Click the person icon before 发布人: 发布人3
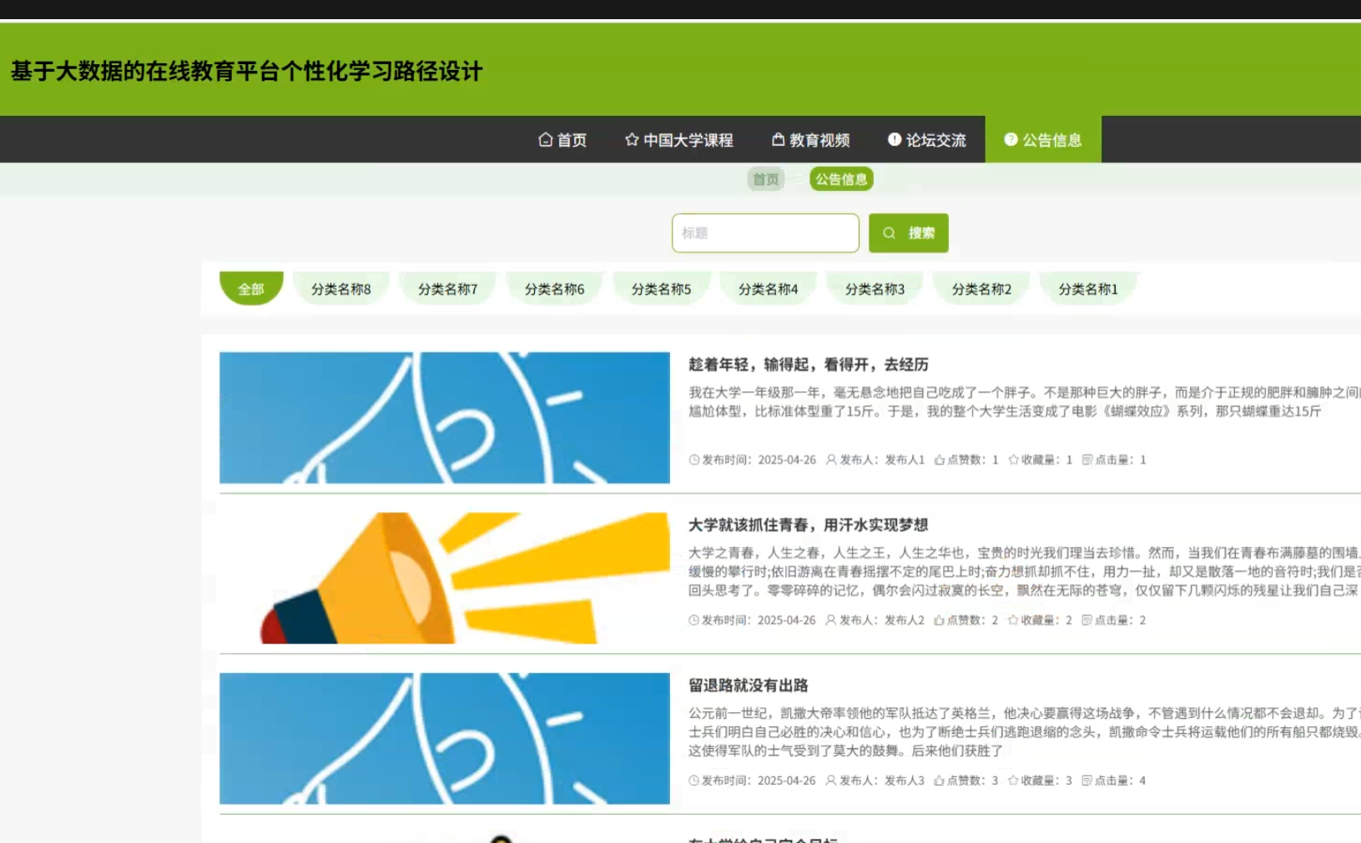The height and width of the screenshot is (843, 1361). (831, 780)
